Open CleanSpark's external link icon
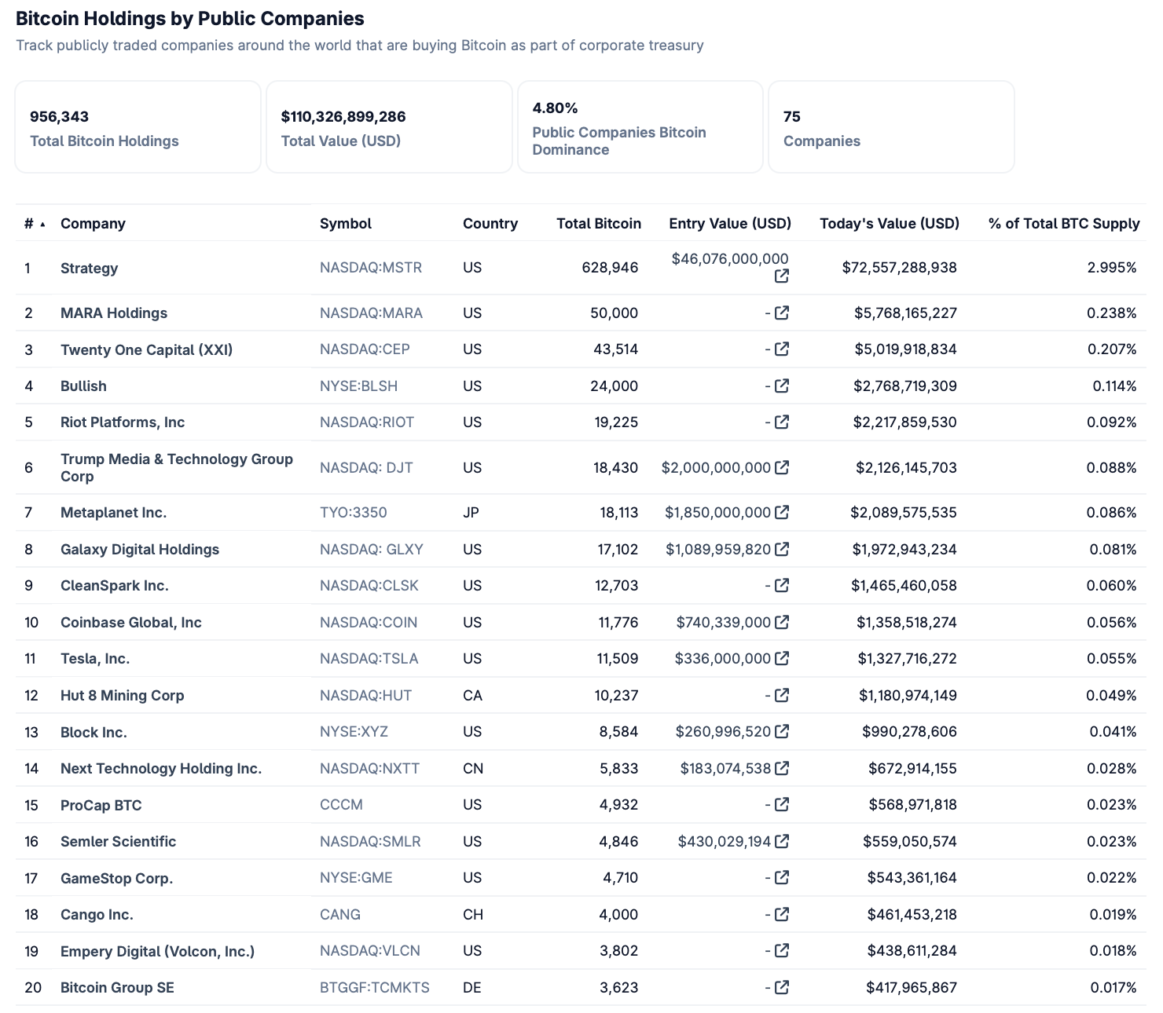Viewport: 1163px width, 1013px height. point(780,585)
